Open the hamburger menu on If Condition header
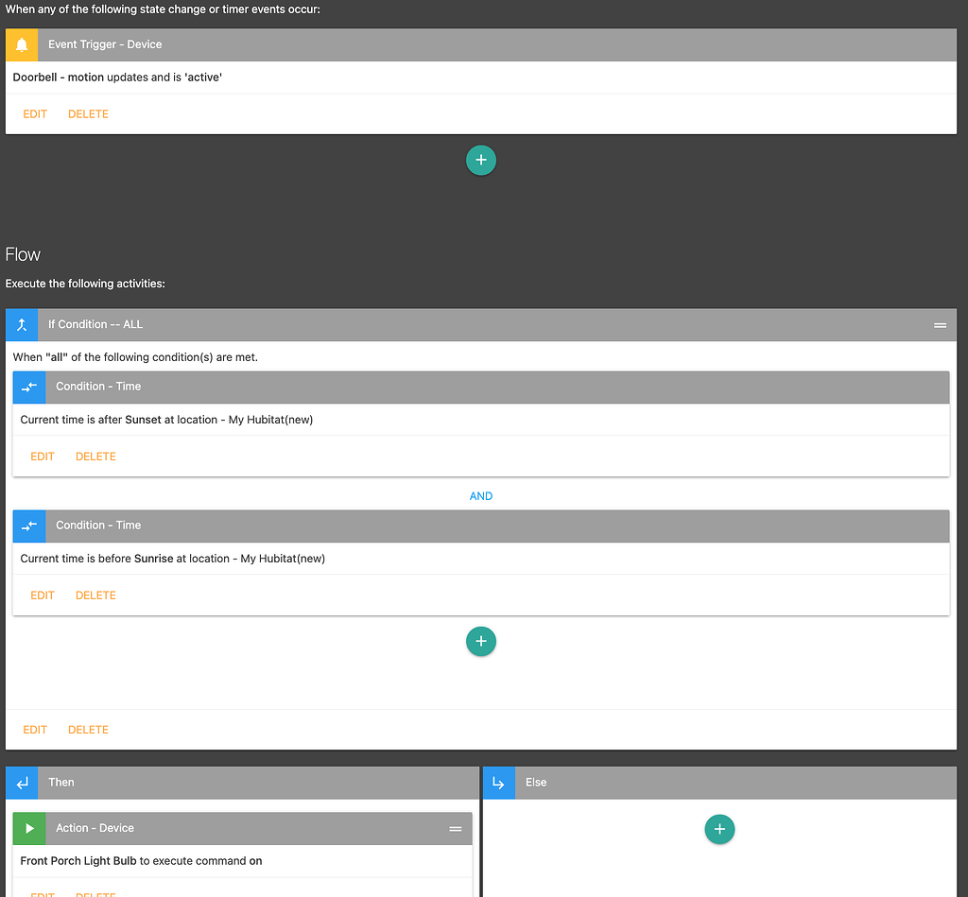This screenshot has height=897, width=968. [940, 324]
